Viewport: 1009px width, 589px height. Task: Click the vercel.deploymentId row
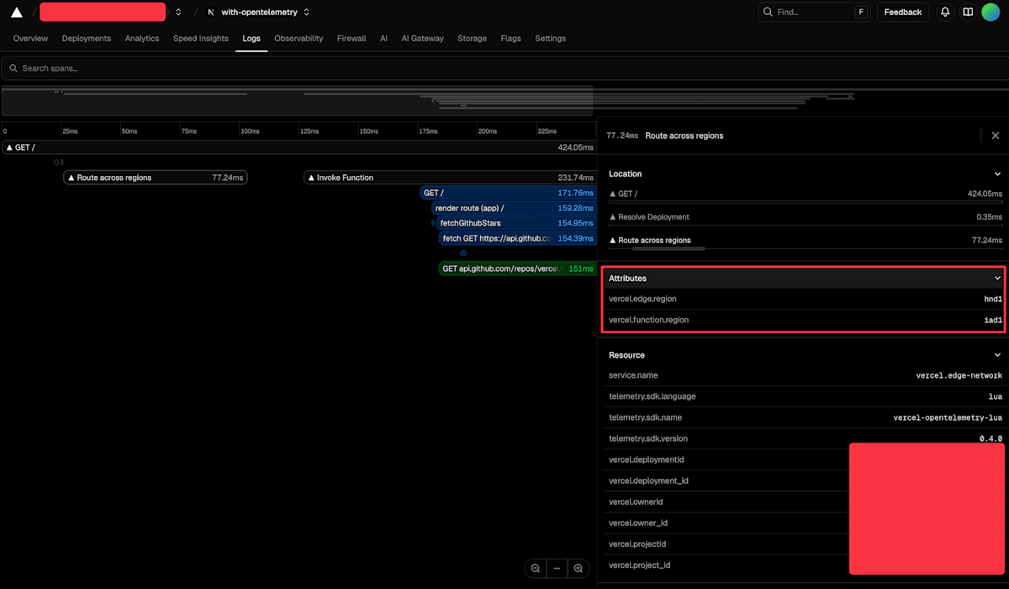tap(806, 459)
